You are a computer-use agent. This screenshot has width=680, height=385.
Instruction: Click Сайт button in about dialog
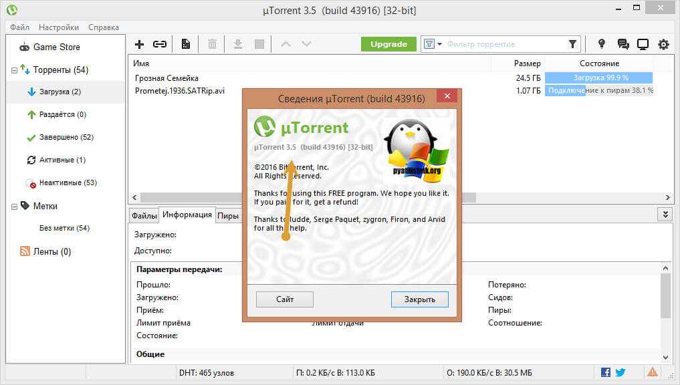(x=284, y=299)
